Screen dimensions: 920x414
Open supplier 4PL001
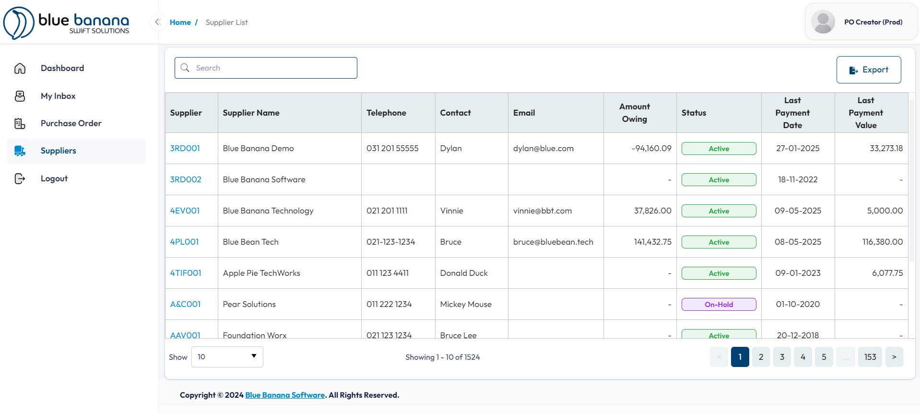click(x=185, y=242)
